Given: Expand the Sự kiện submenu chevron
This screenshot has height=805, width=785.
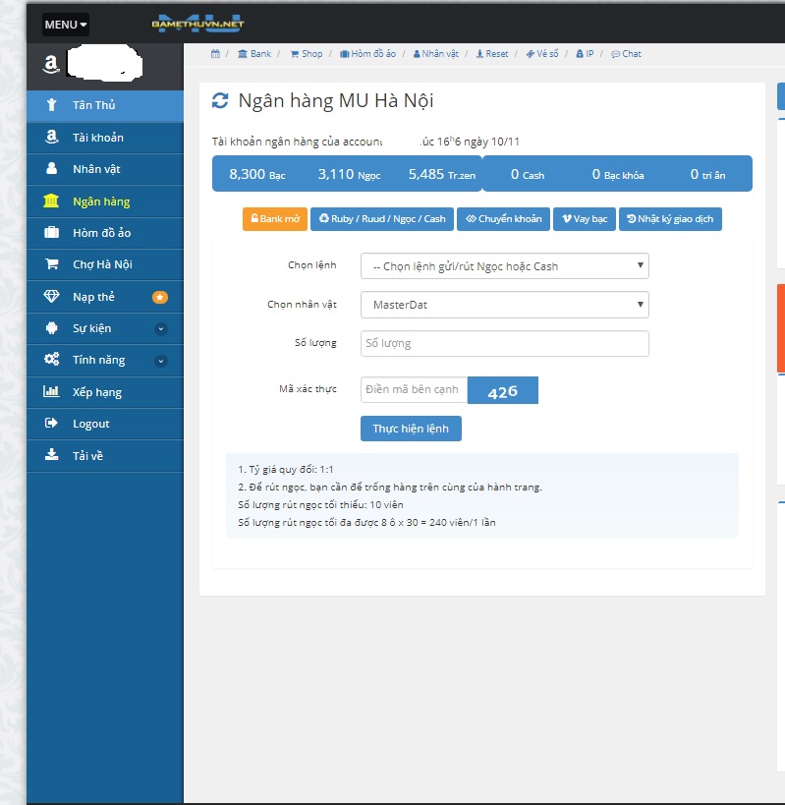Looking at the screenshot, I should 161,329.
